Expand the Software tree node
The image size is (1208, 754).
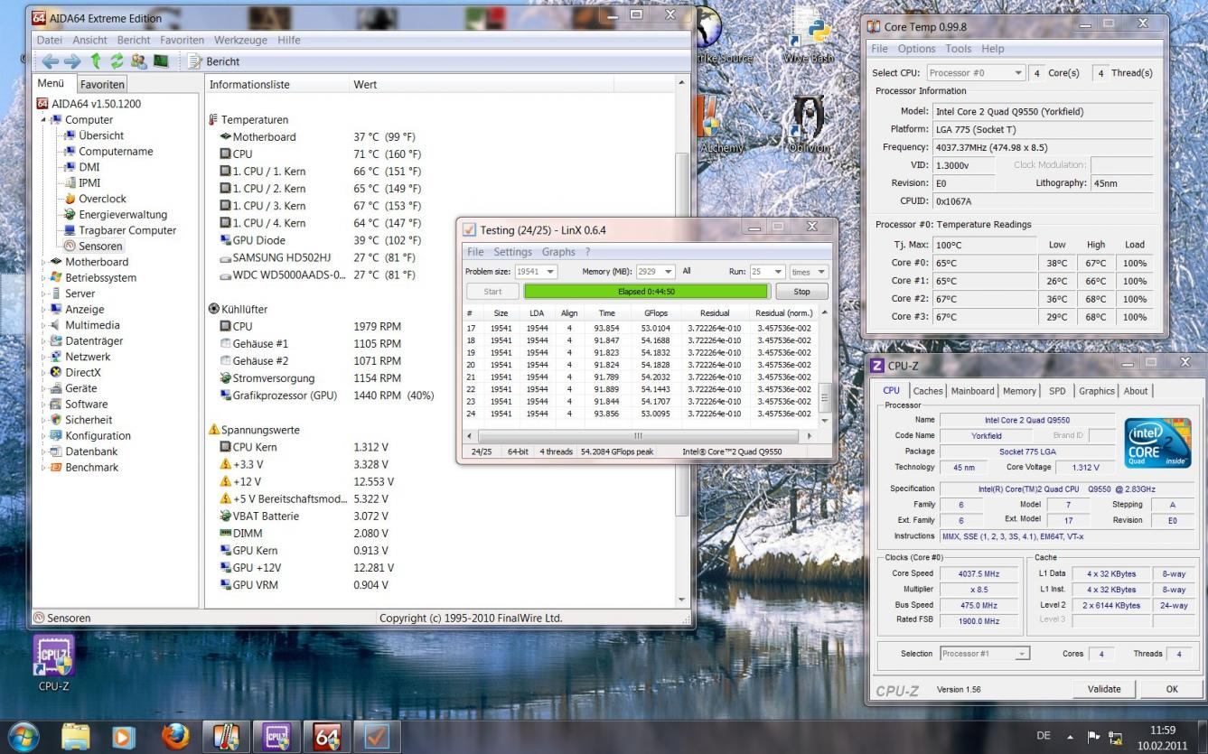point(43,404)
